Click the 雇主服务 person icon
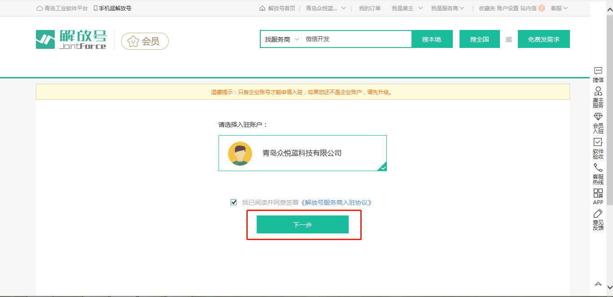This screenshot has width=613, height=297. pos(598,91)
